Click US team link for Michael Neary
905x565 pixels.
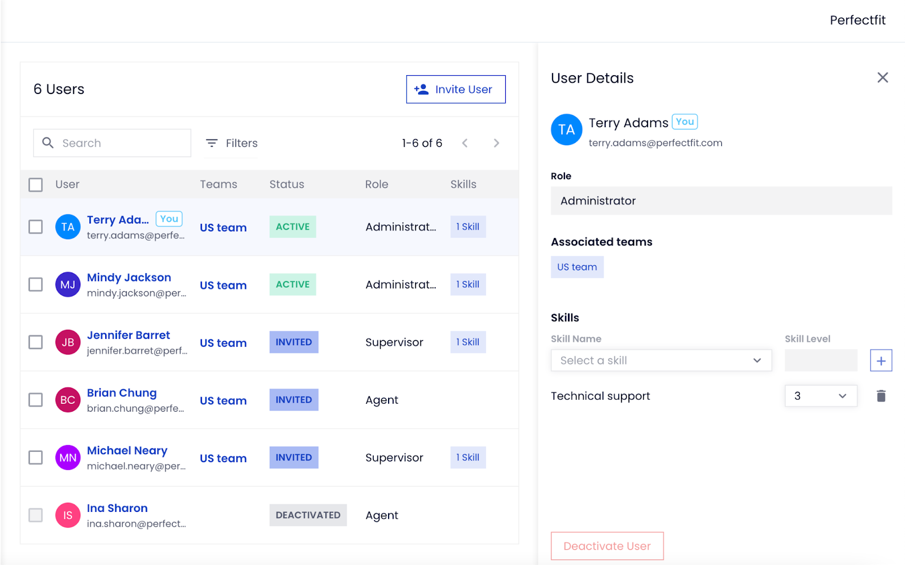pos(223,459)
